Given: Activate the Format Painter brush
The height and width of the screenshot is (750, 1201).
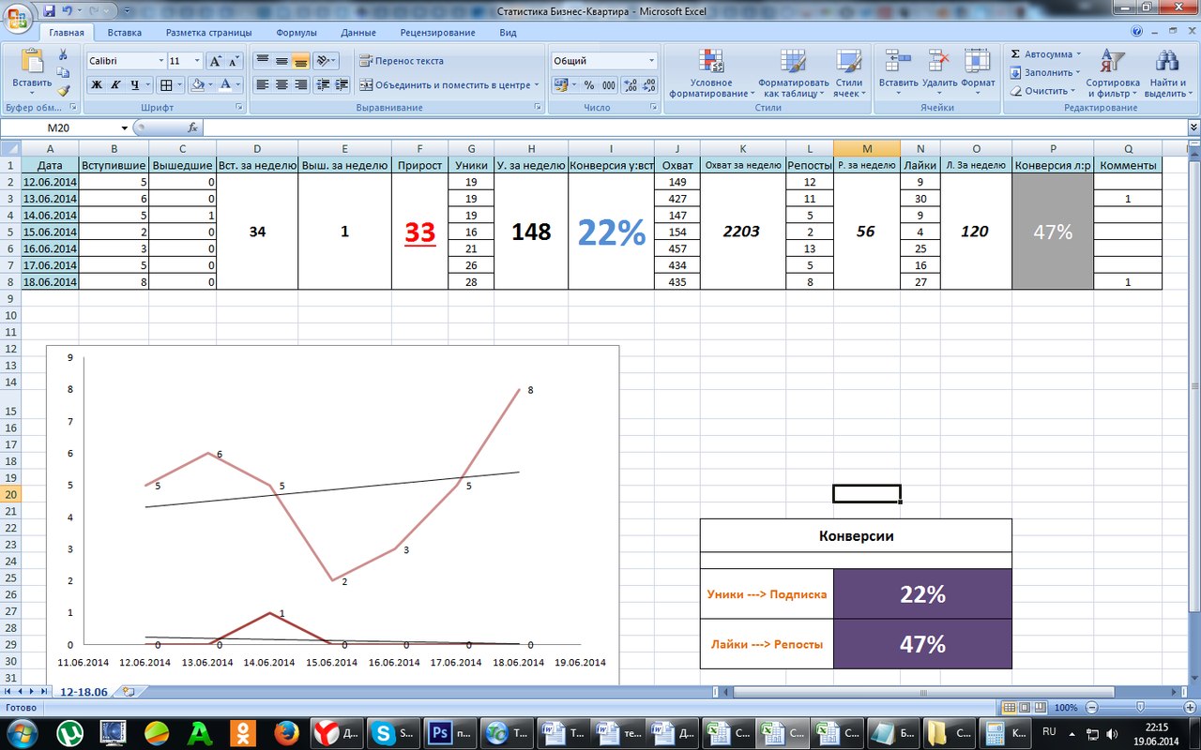Looking at the screenshot, I should click(x=63, y=91).
